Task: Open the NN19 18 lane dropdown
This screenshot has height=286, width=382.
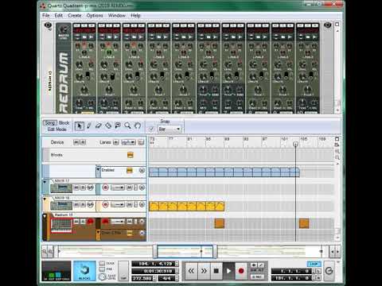Action: [x=118, y=205]
